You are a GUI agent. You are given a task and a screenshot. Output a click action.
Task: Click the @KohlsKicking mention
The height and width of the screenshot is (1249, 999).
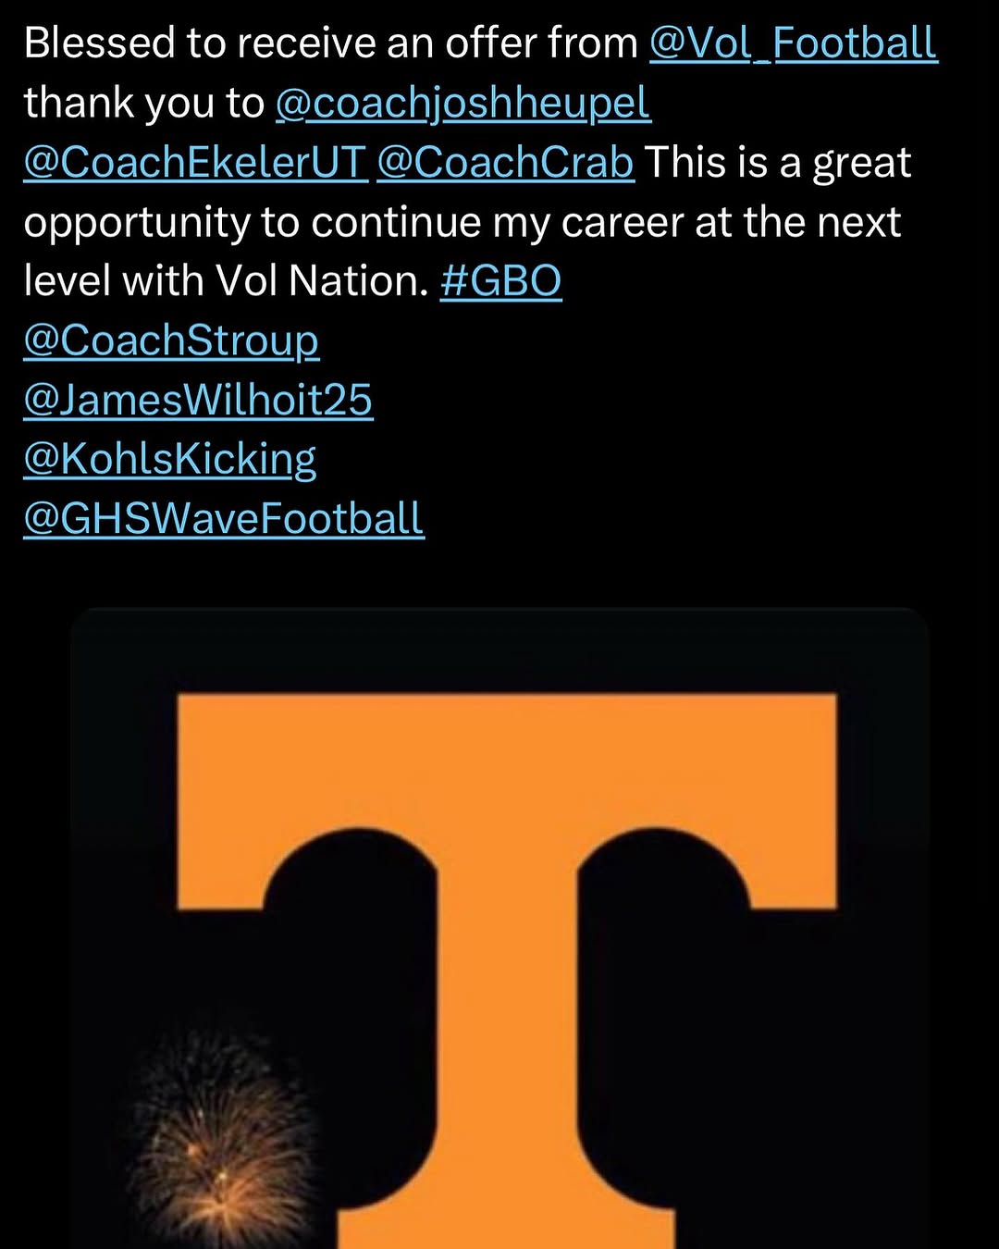tap(169, 459)
